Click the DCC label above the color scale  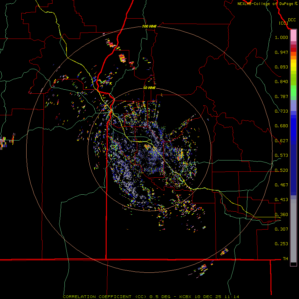coord(292,20)
